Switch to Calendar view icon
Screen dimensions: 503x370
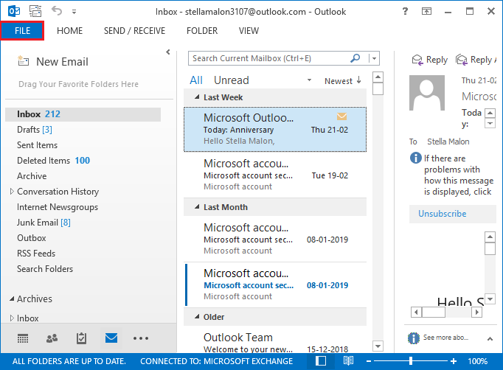pyautogui.click(x=23, y=338)
